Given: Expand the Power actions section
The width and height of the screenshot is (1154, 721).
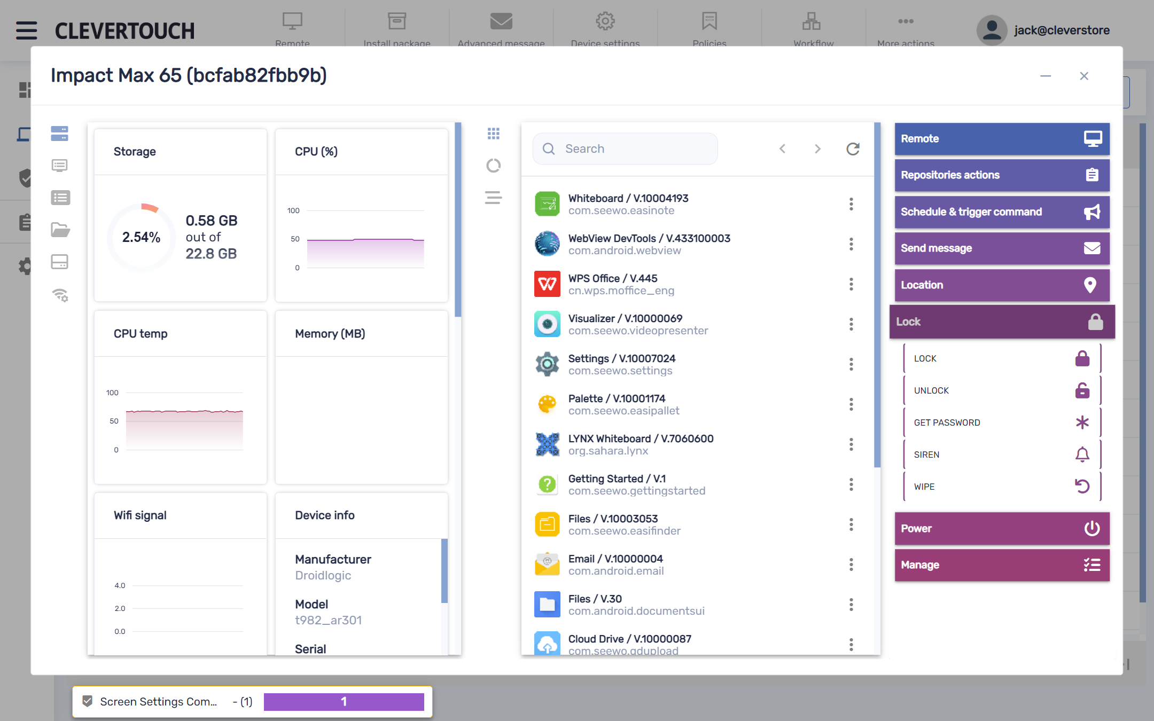Looking at the screenshot, I should tap(1002, 529).
